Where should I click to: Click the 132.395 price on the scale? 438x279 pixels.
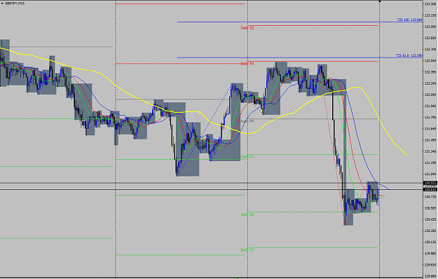click(430, 72)
